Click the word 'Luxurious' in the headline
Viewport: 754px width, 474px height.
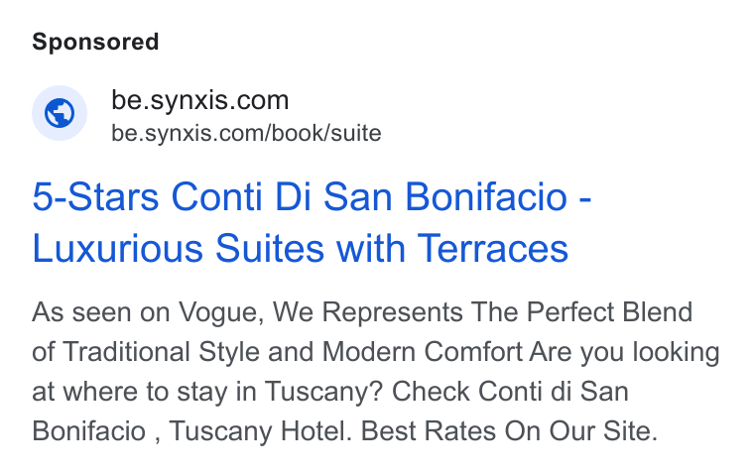point(118,249)
